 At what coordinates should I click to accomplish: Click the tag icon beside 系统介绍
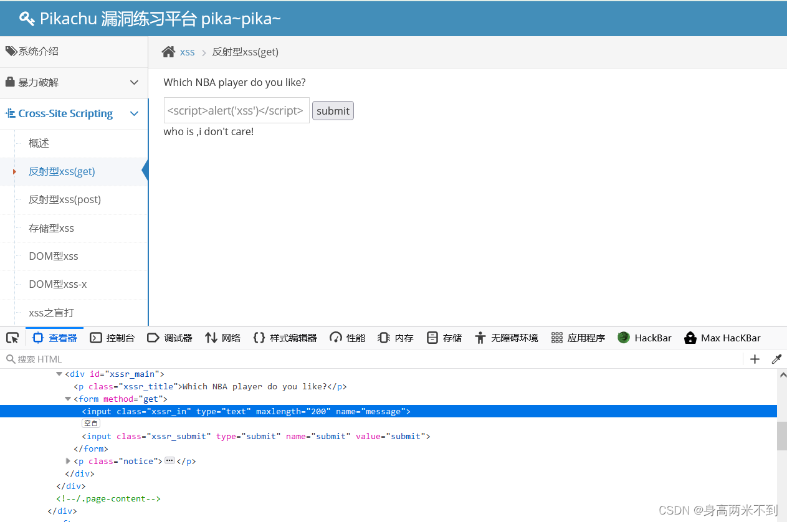[11, 51]
